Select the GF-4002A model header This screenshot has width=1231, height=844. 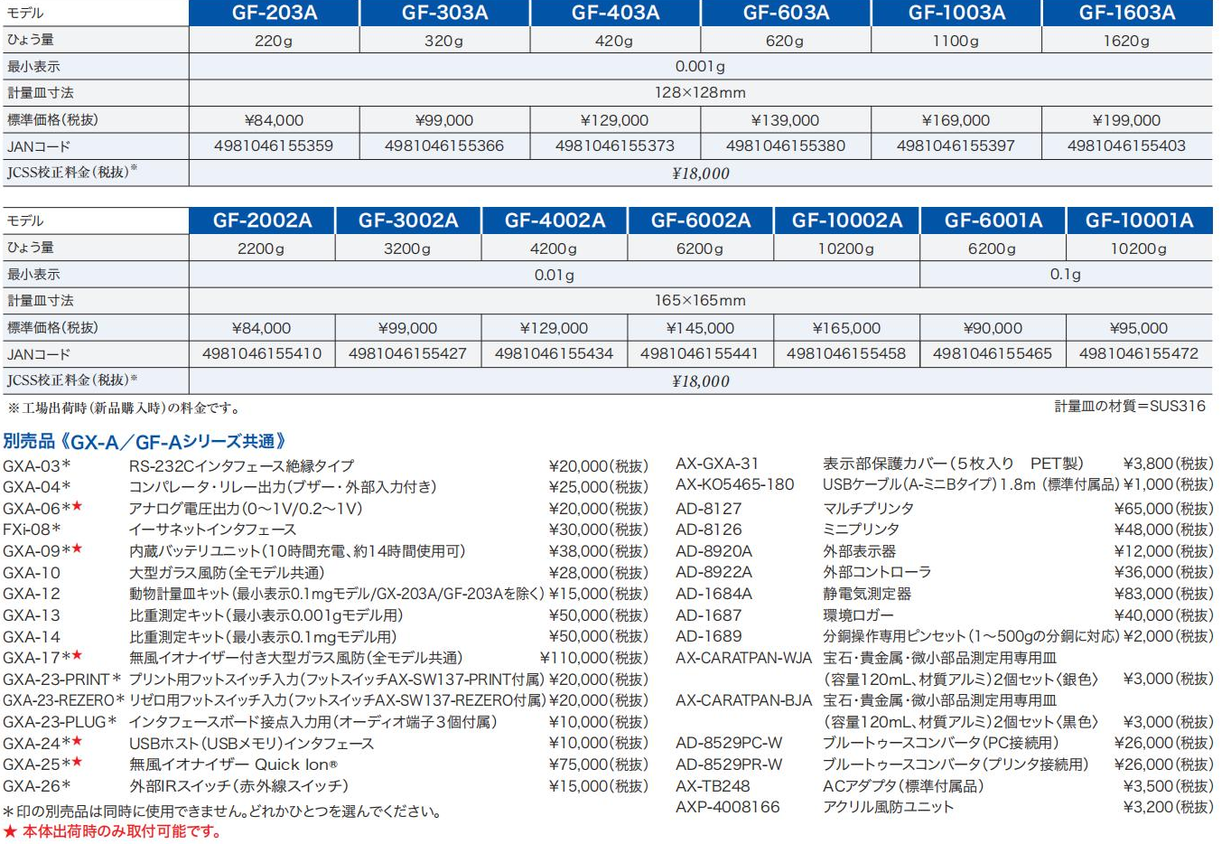click(555, 220)
